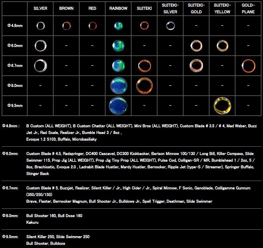Click the Φ6.0mm: compatibility list heading
Image resolution: width=263 pixels, height=248 pixels.
click(10, 154)
